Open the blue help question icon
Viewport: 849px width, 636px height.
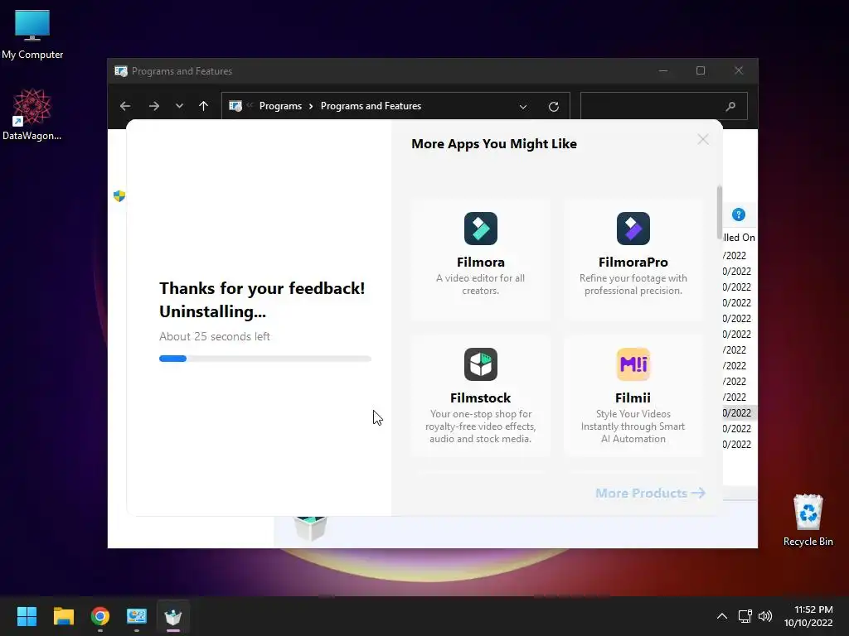pos(739,214)
